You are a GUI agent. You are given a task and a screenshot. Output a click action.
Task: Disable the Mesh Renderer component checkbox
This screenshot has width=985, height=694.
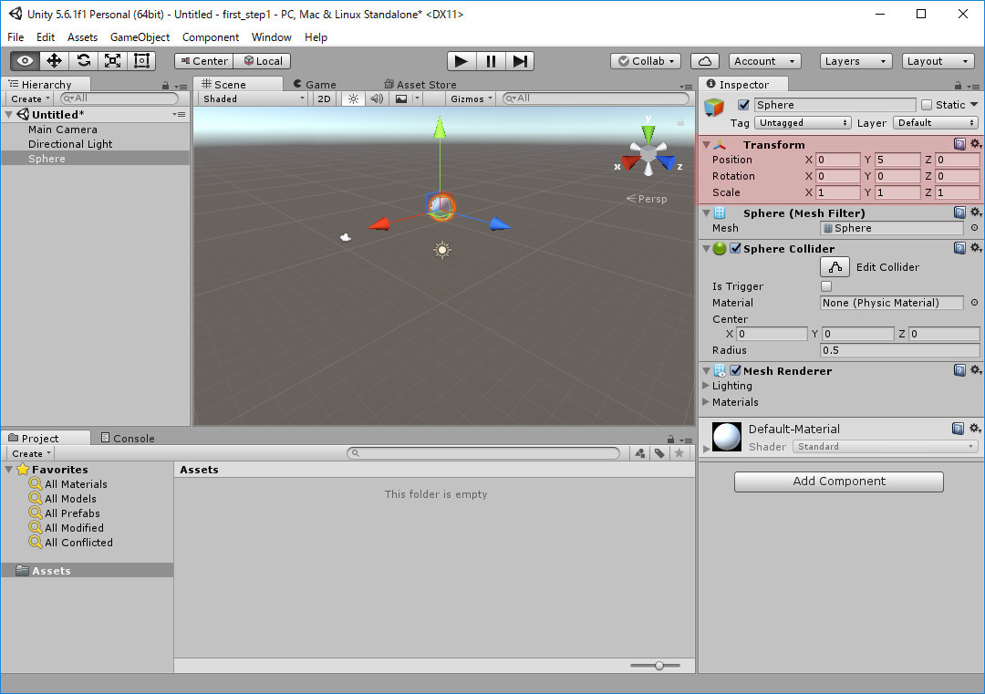(735, 371)
